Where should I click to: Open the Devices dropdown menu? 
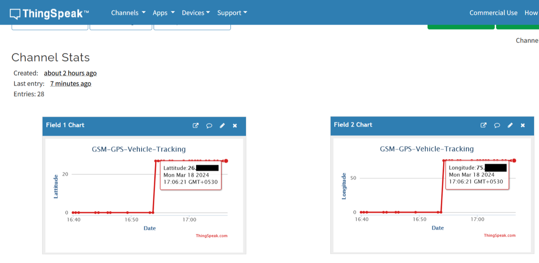[196, 13]
